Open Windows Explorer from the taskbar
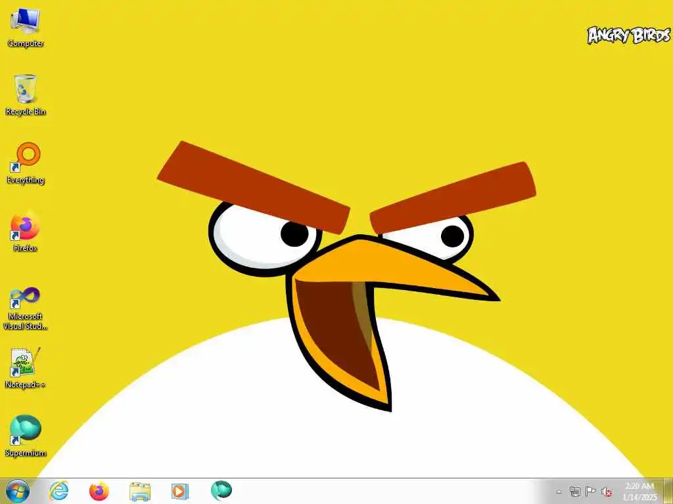The width and height of the screenshot is (673, 504). tap(140, 491)
